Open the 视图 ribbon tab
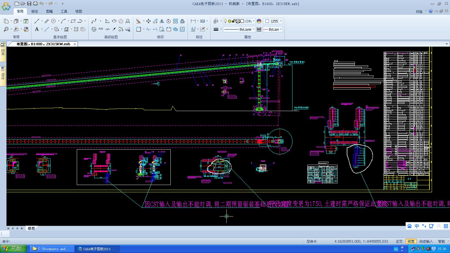The width and height of the screenshot is (450, 253). click(79, 11)
